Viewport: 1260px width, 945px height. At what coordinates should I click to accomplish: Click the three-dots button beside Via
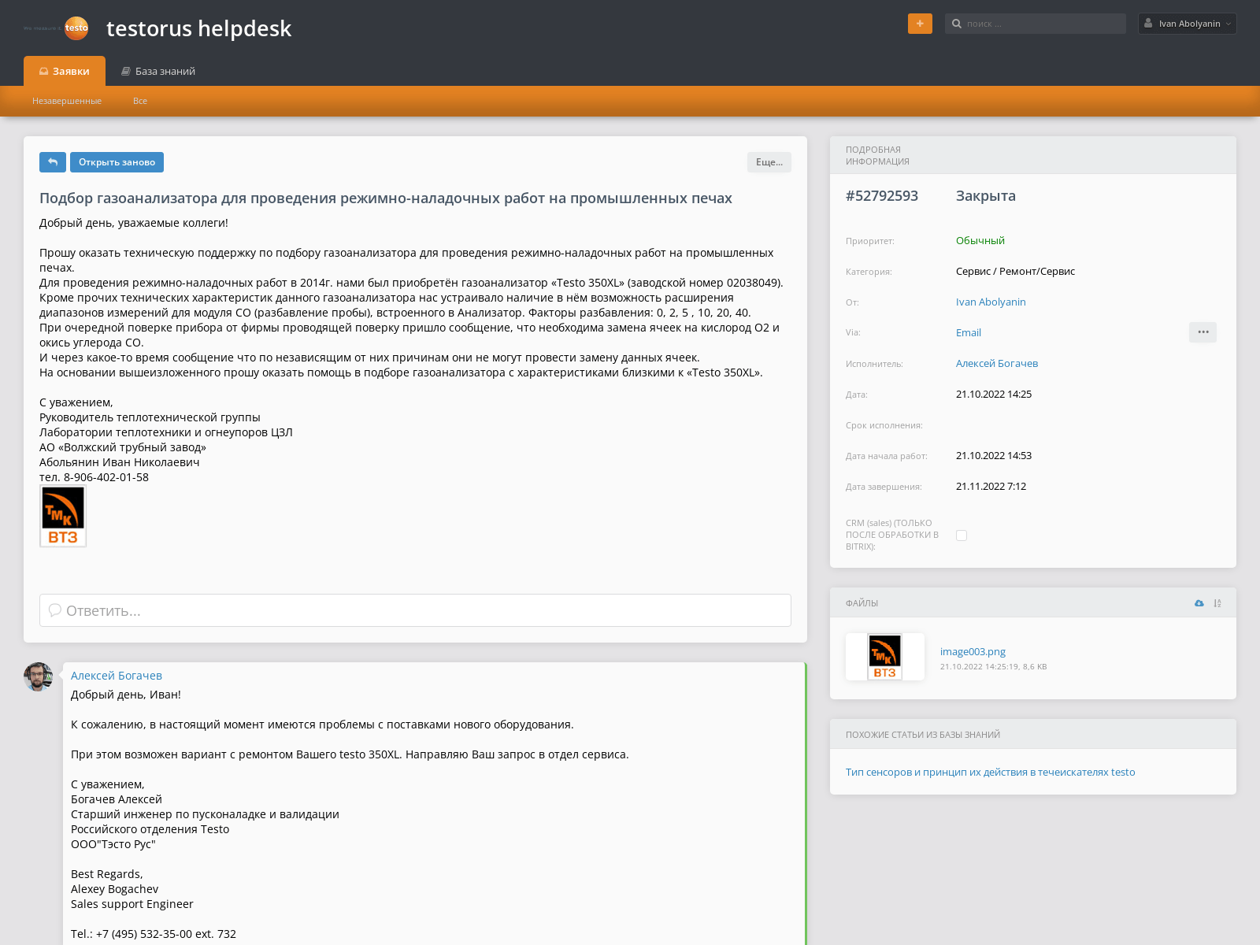pos(1203,332)
